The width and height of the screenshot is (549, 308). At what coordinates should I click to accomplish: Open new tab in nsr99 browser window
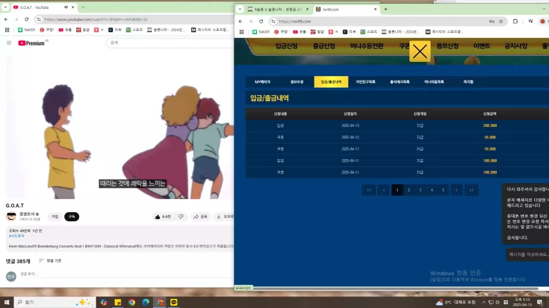(386, 9)
